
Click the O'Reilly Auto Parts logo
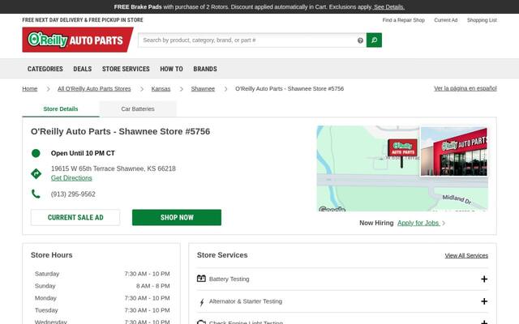point(78,40)
